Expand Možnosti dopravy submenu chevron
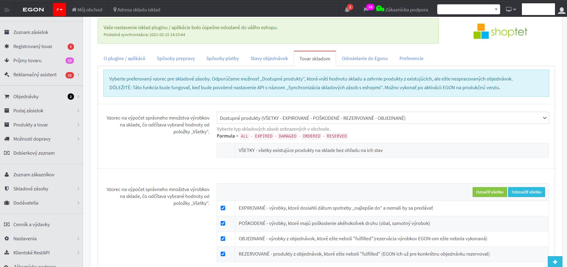 pyautogui.click(x=78, y=139)
